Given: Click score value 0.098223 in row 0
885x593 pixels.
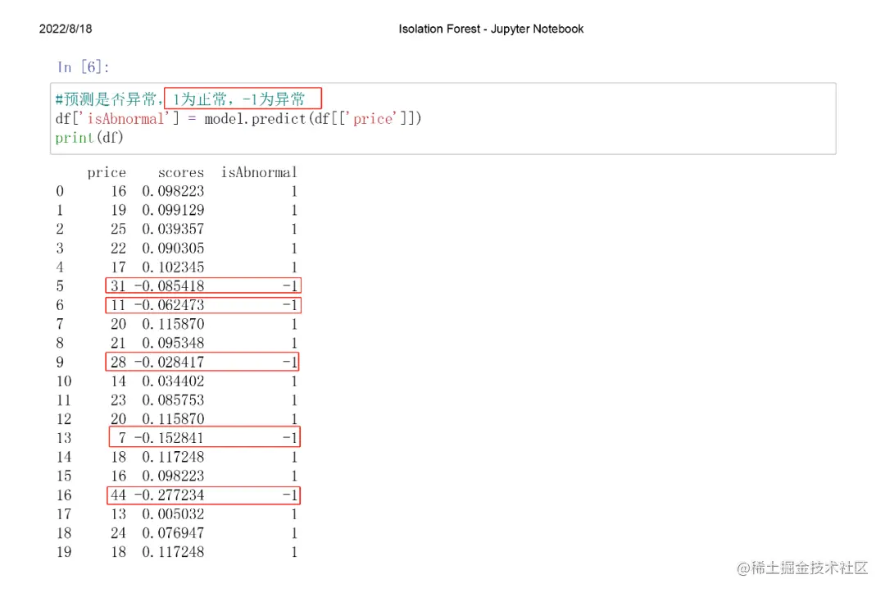Looking at the screenshot, I should tap(173, 191).
